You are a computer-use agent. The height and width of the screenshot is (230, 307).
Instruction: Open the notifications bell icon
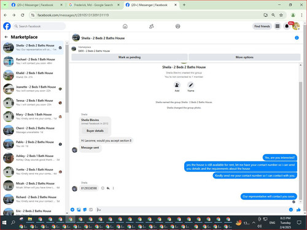click(287, 26)
